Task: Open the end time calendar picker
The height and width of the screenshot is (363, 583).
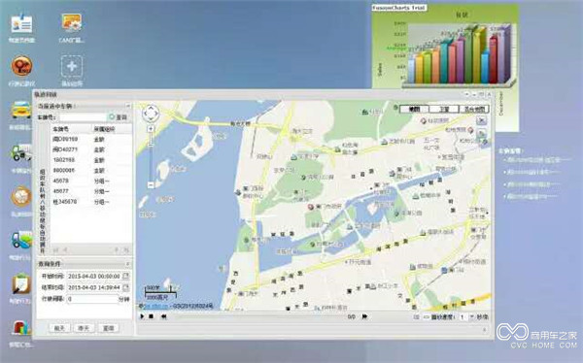Action: [x=126, y=287]
